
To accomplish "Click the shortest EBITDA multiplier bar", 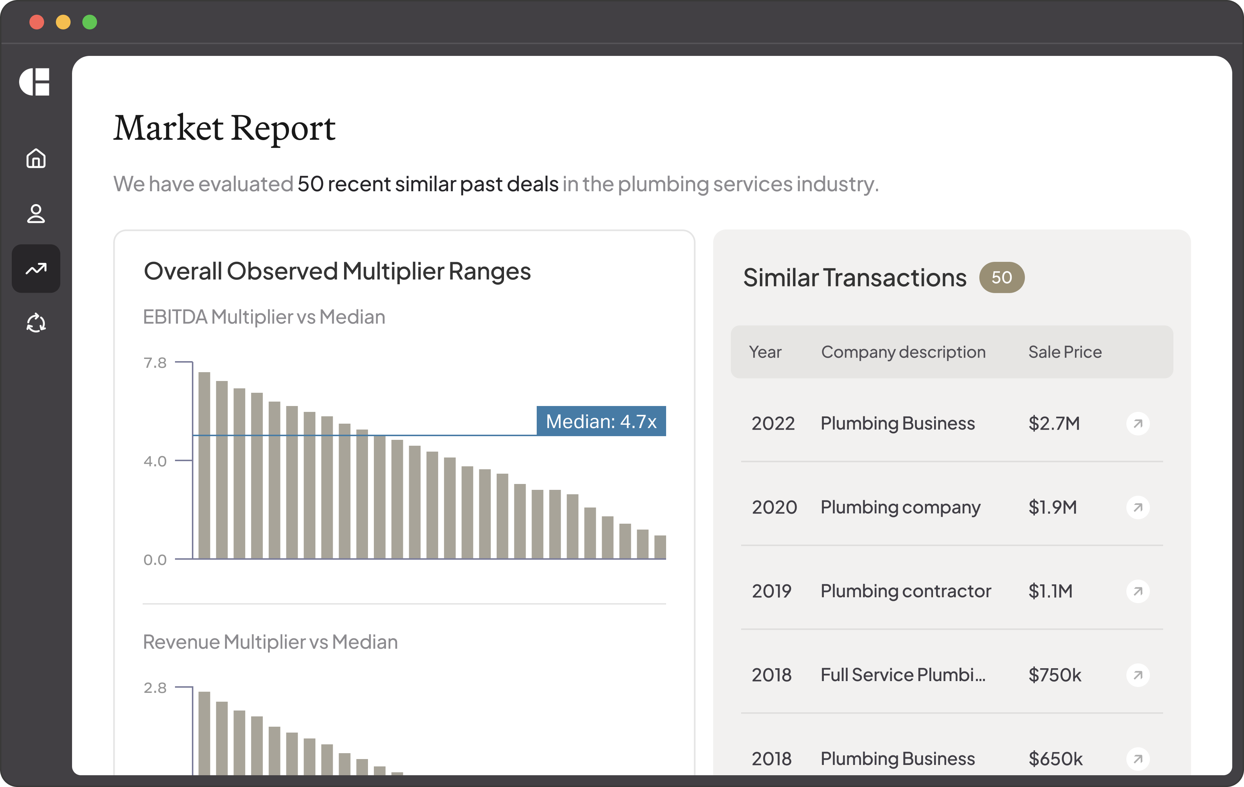I will 660,547.
